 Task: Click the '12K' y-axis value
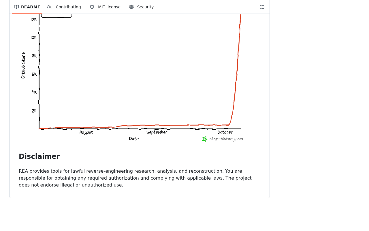[x=34, y=20]
